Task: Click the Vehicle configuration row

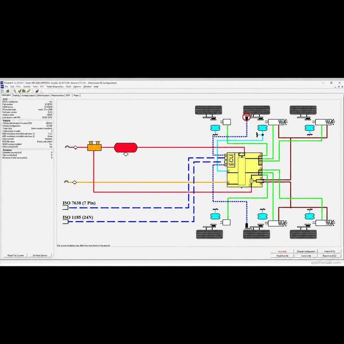Action: point(27,126)
